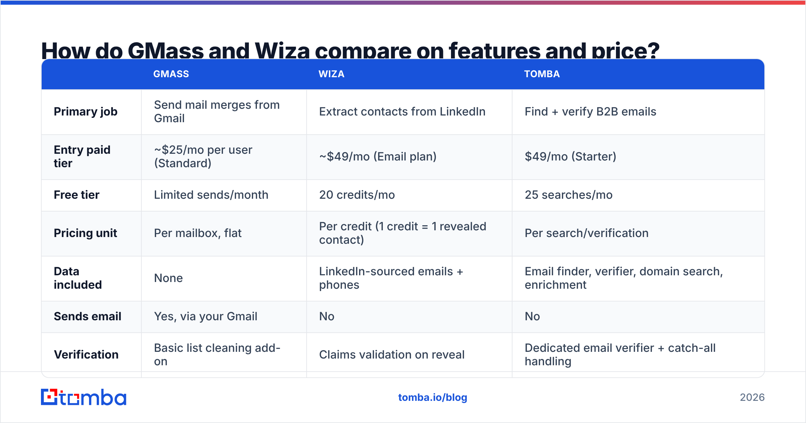Click the Tomba logo
Image resolution: width=806 pixels, height=423 pixels.
[x=84, y=397]
